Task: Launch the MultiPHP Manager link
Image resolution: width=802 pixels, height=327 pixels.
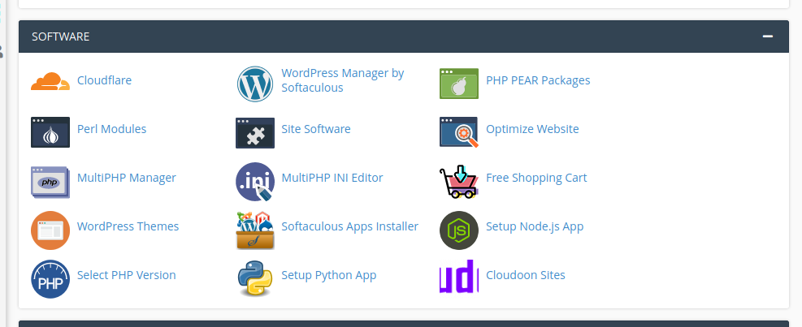Action: tap(126, 178)
